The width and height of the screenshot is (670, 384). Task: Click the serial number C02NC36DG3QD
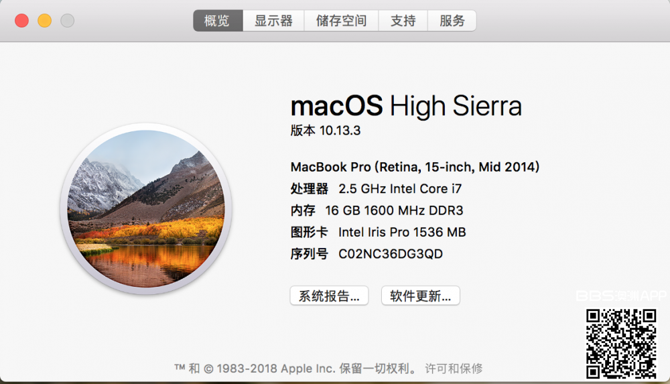coord(391,254)
